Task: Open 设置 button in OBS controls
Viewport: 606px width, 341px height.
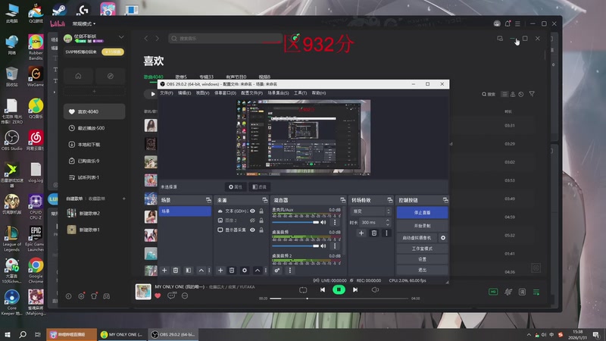Action: pyautogui.click(x=422, y=259)
